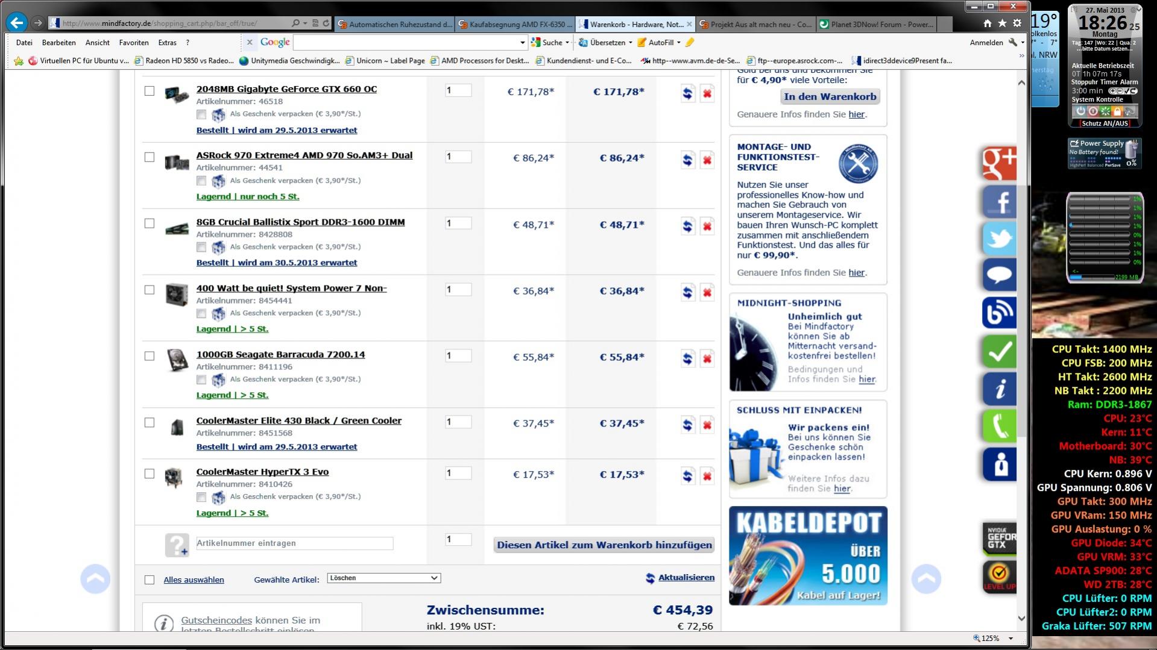Image resolution: width=1157 pixels, height=650 pixels.
Task: Open the Gewählte Artikel Löschen dropdown
Action: pos(383,578)
